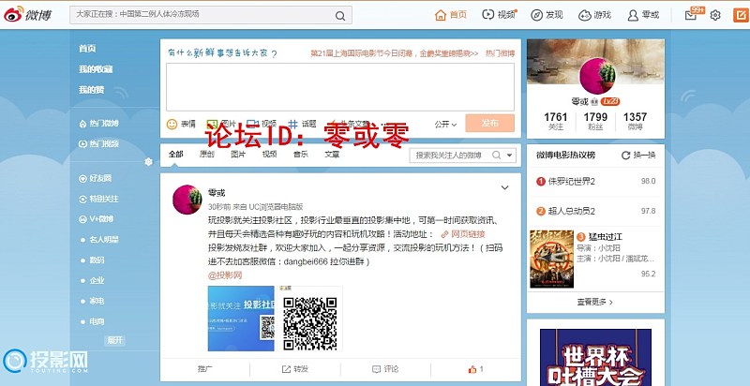750x386 pixels.
Task: Click the 1761 关注 following count
Action: tap(555, 122)
